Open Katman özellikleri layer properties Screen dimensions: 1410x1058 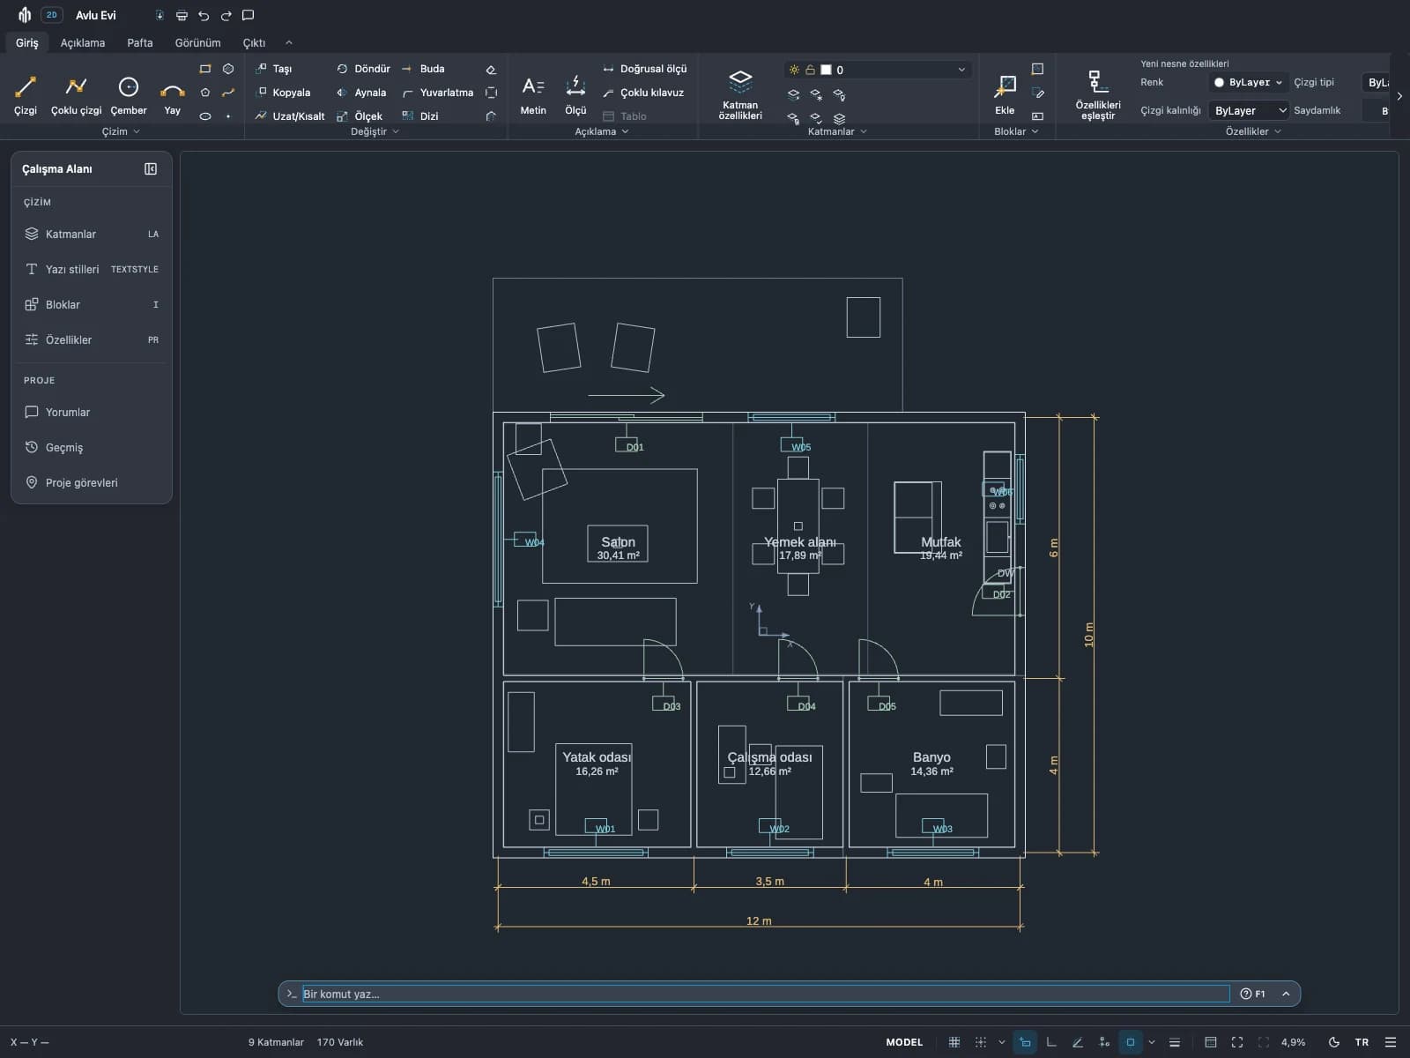tap(740, 95)
